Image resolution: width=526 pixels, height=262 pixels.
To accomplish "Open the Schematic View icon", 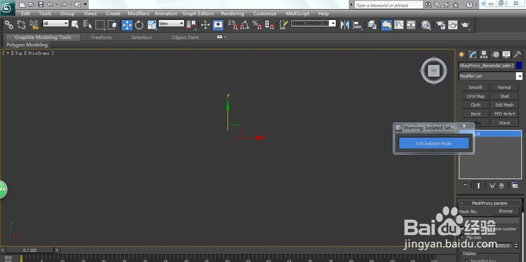I will click(x=411, y=25).
